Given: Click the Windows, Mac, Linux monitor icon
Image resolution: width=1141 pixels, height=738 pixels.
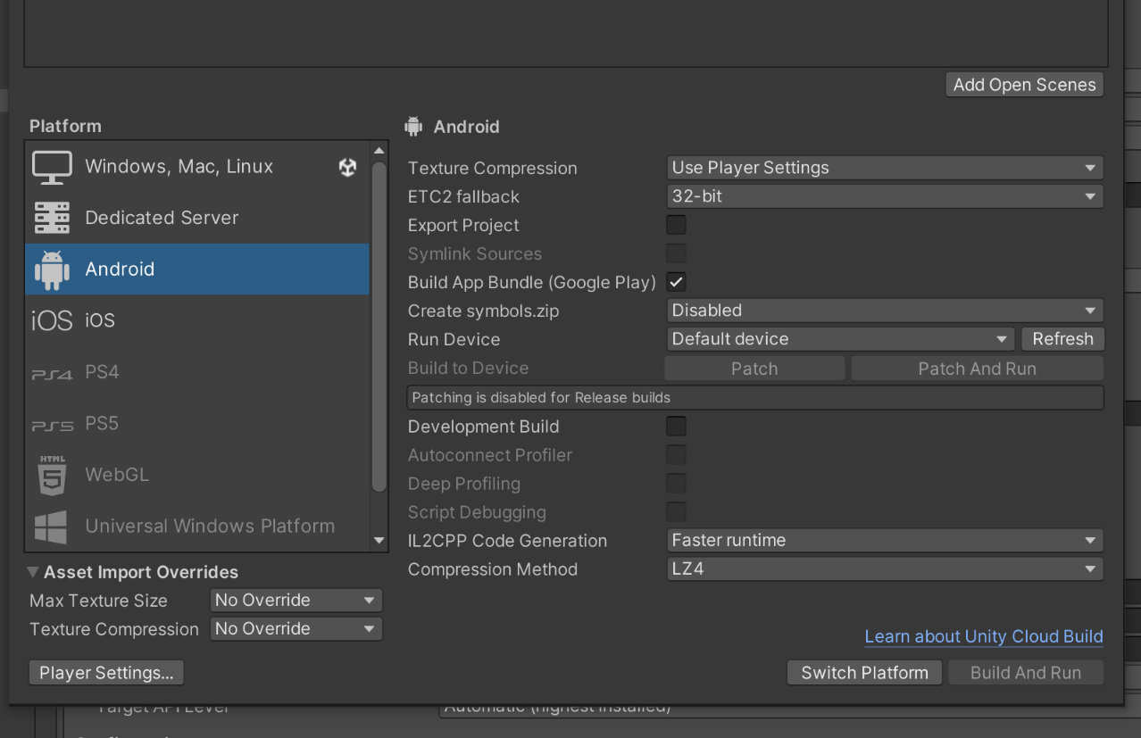Looking at the screenshot, I should 52,167.
